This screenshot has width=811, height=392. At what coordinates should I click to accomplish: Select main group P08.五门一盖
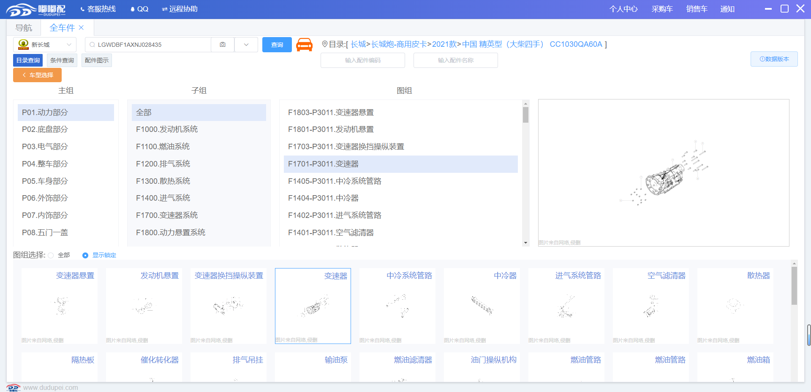[x=66, y=233]
